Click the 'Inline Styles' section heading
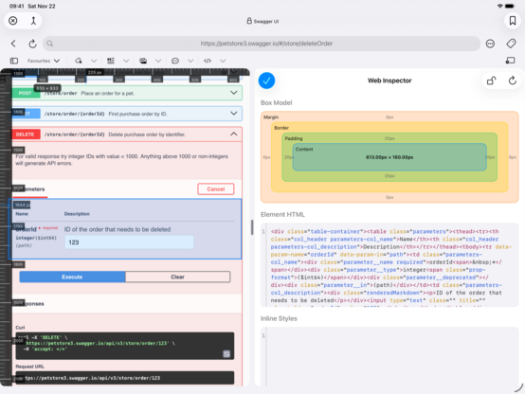This screenshot has height=394, width=525. (279, 318)
